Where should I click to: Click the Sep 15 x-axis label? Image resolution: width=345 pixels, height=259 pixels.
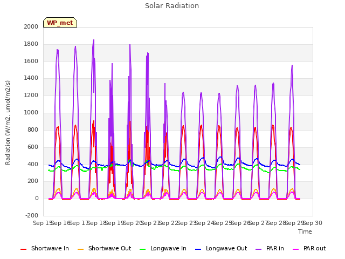(43, 223)
